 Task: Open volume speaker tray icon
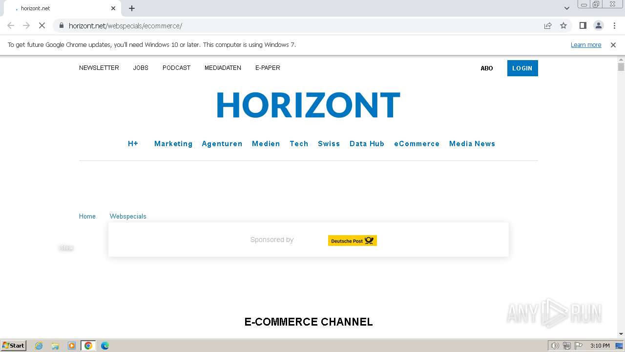[555, 346]
